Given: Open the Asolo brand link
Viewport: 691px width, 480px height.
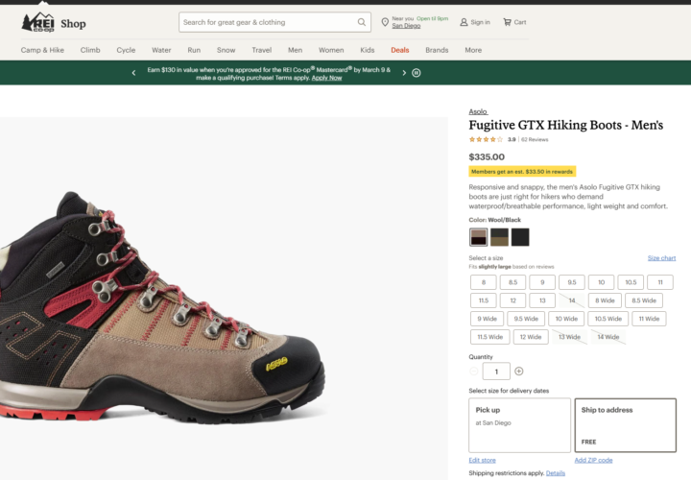Looking at the screenshot, I should click(x=478, y=111).
